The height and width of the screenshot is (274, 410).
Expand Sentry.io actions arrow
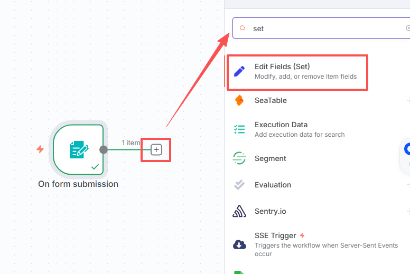pos(408,211)
